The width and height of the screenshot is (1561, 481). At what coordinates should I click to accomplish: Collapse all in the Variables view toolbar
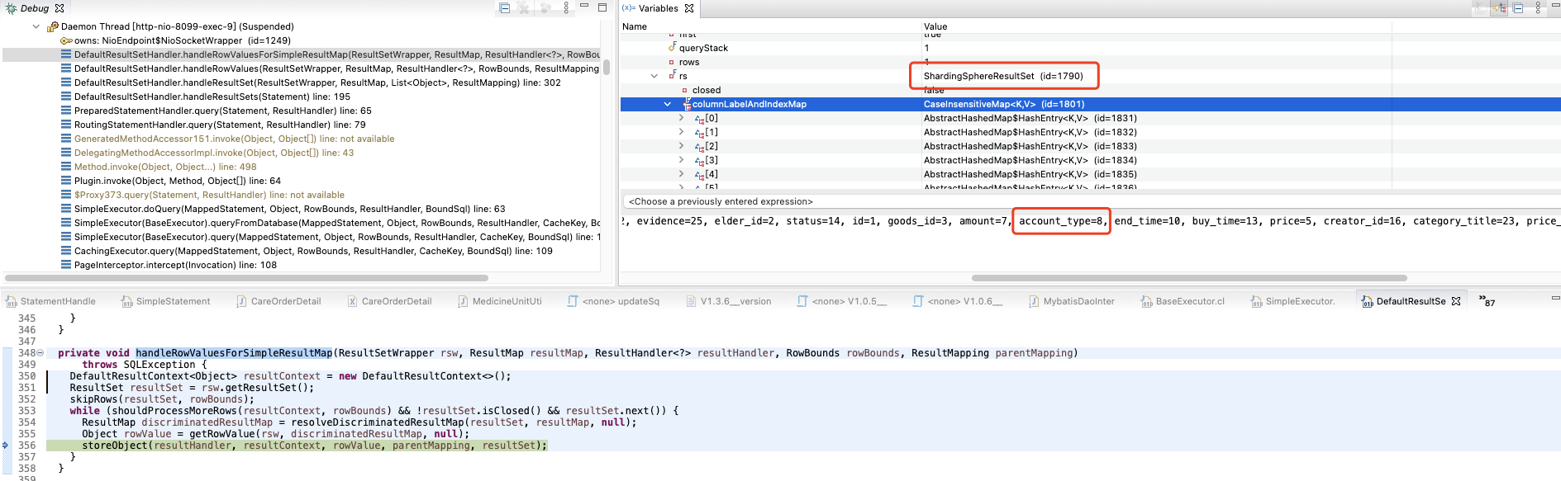[x=1518, y=8]
